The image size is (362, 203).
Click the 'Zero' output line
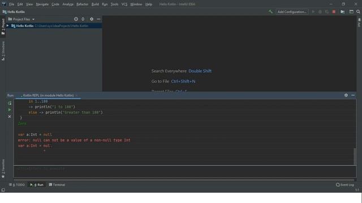(x=23, y=123)
